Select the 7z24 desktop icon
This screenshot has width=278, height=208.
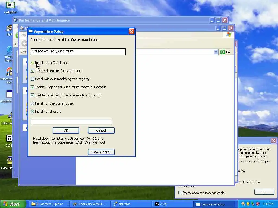click(9, 141)
